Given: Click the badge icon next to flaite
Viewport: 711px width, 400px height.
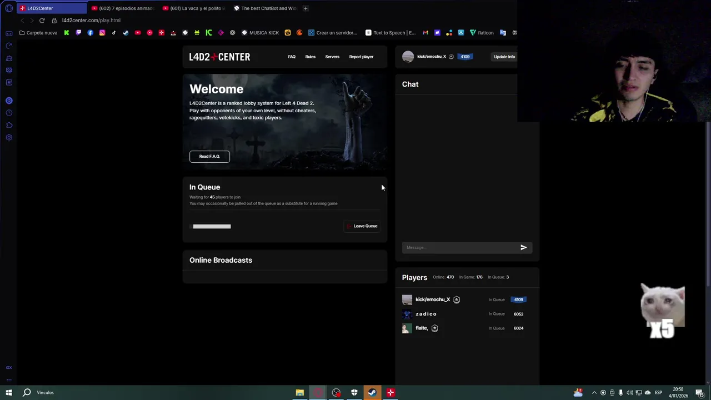Looking at the screenshot, I should point(435,328).
